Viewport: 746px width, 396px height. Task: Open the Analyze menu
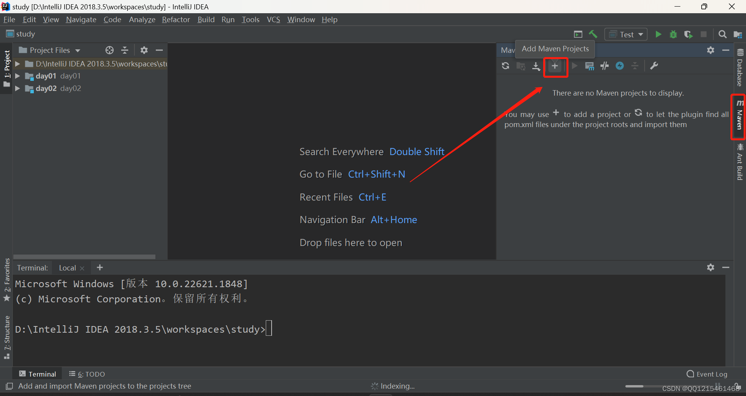tap(142, 19)
